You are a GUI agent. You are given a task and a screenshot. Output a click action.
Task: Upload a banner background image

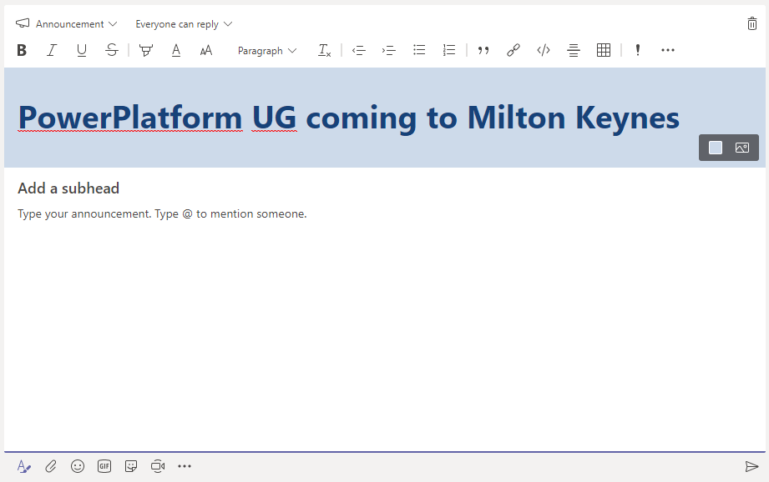pyautogui.click(x=742, y=148)
